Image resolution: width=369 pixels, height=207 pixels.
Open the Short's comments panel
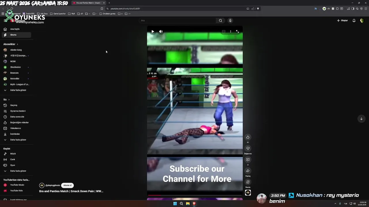[x=248, y=160]
